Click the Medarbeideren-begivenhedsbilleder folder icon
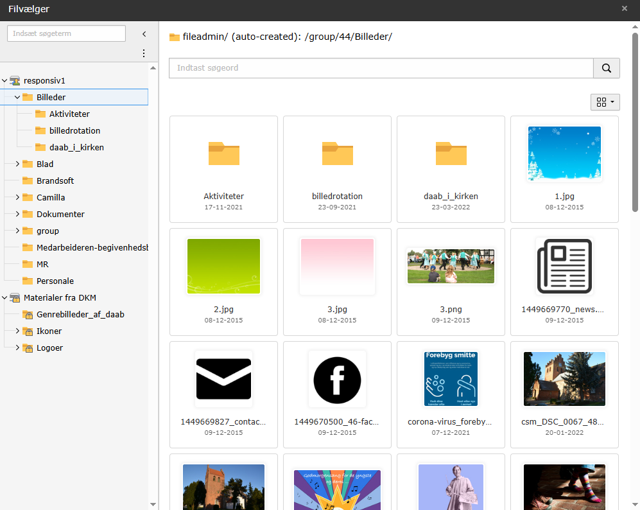640x510 pixels. [x=28, y=248]
